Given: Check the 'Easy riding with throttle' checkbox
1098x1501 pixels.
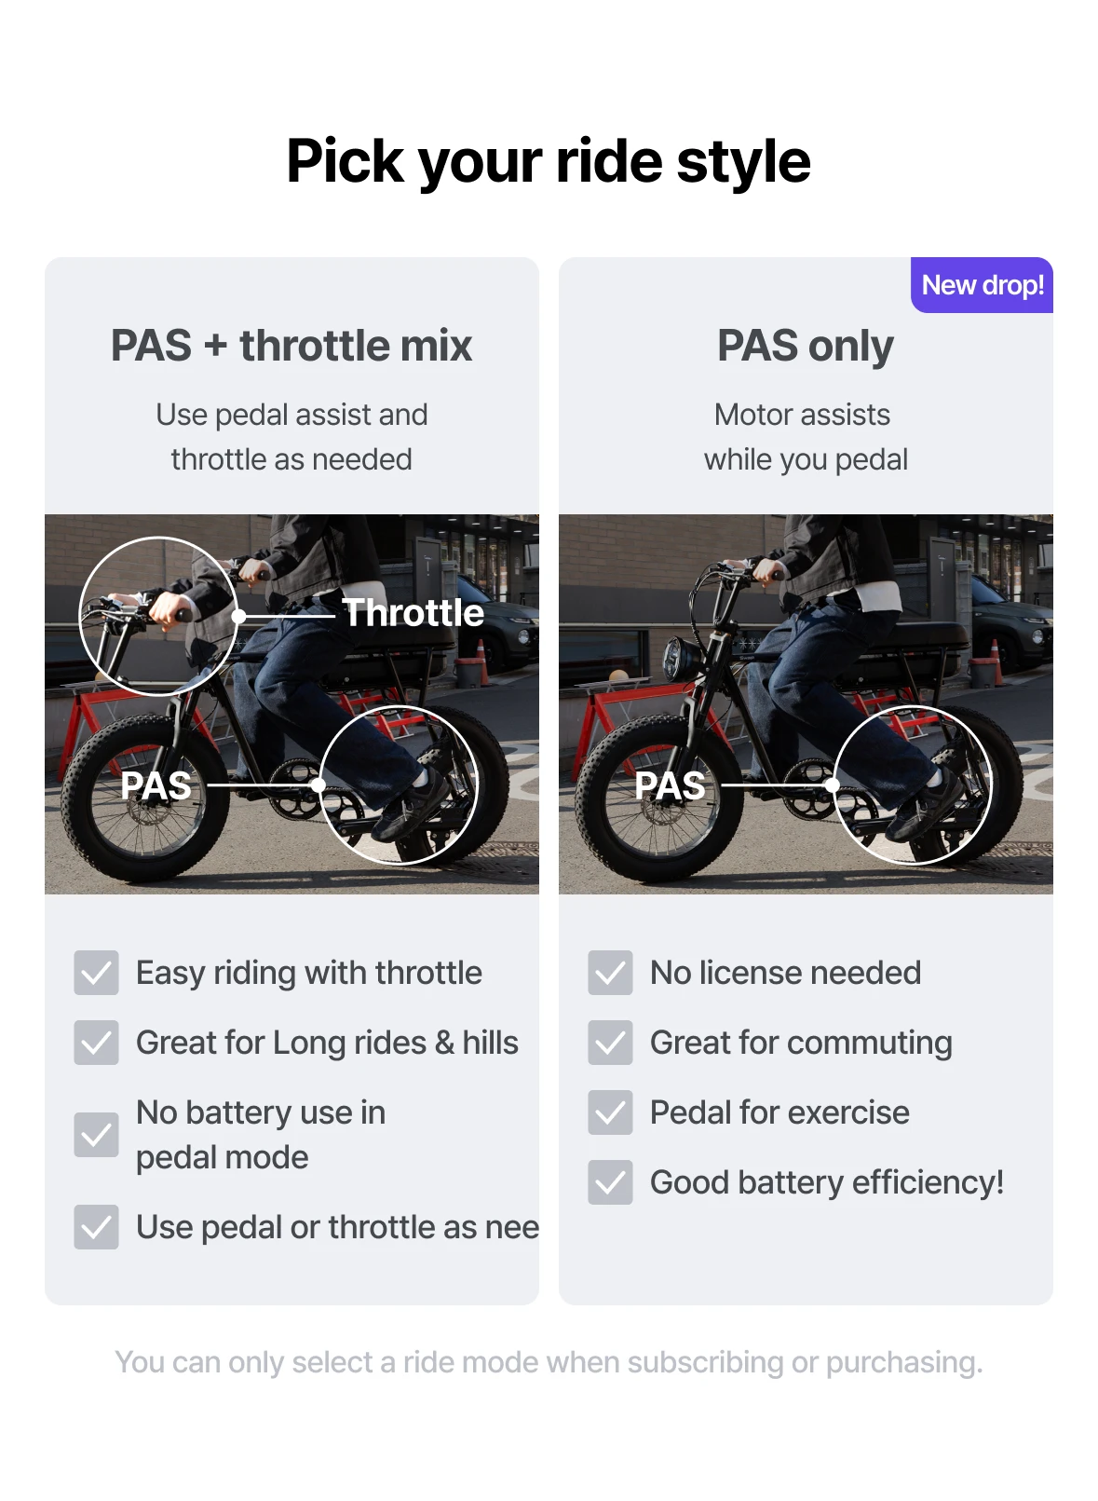Looking at the screenshot, I should pos(97,973).
